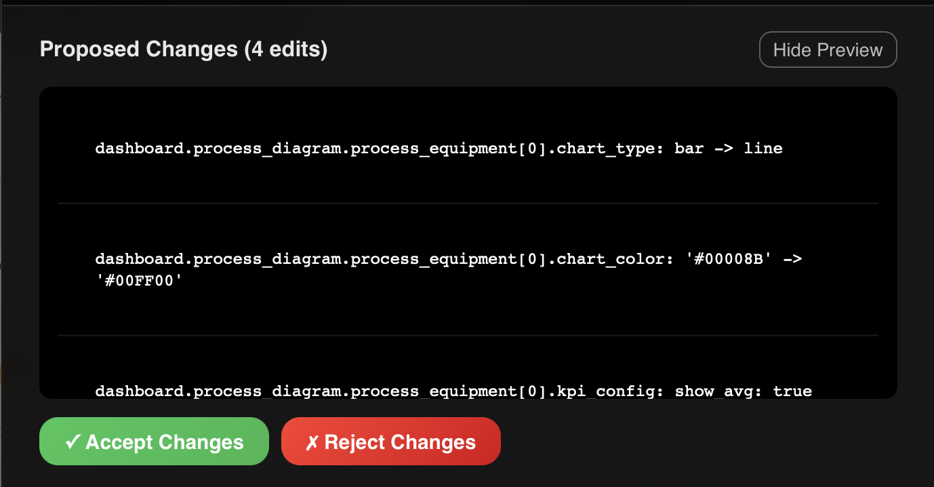Click the divider below the chart_type edit
This screenshot has height=487, width=934.
[468, 203]
